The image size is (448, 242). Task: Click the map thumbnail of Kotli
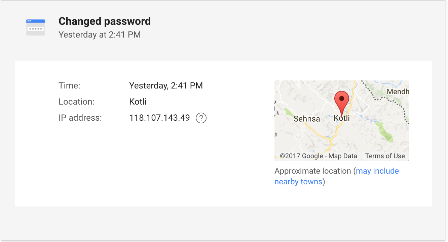pos(342,121)
